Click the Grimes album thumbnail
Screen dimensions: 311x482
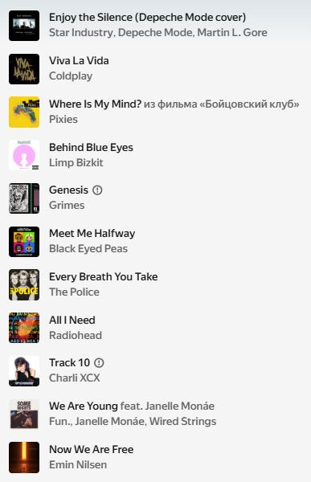[24, 198]
